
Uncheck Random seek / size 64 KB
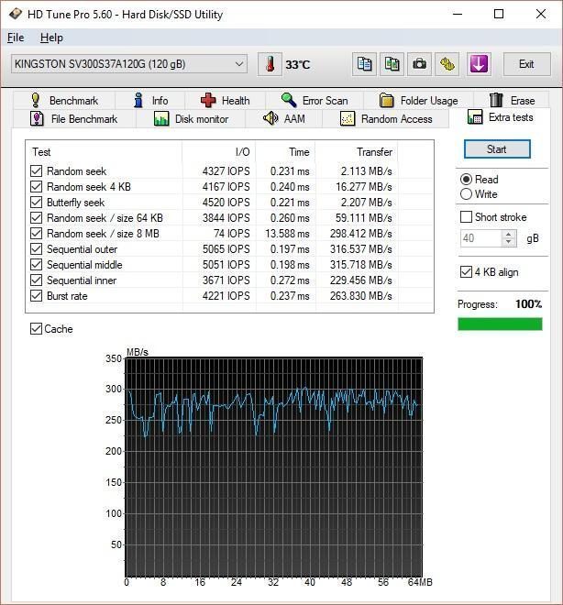[x=37, y=217]
